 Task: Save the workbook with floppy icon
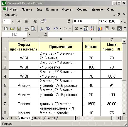tap(19, 29)
